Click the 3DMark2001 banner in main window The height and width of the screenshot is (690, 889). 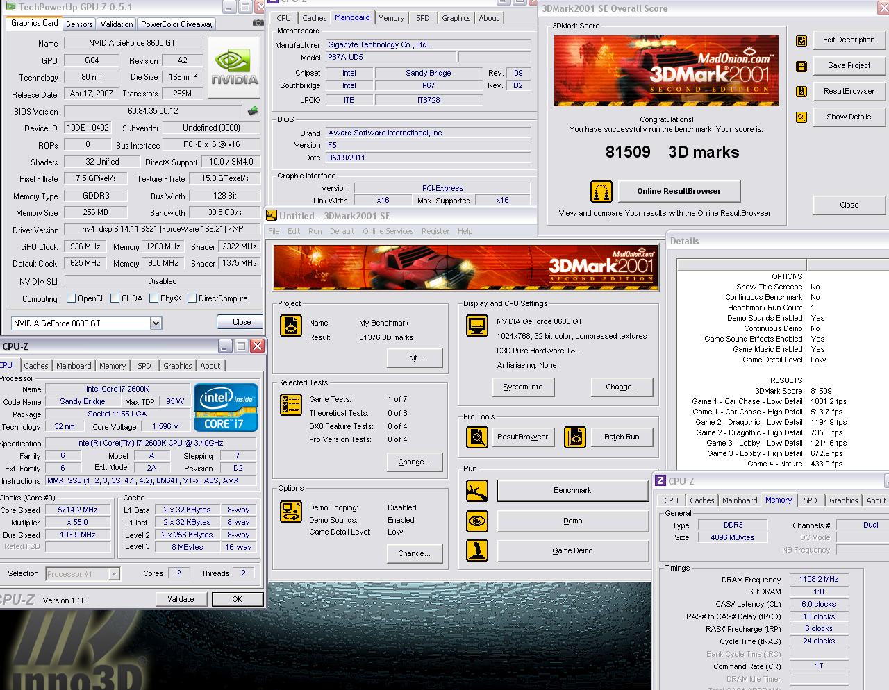465,267
